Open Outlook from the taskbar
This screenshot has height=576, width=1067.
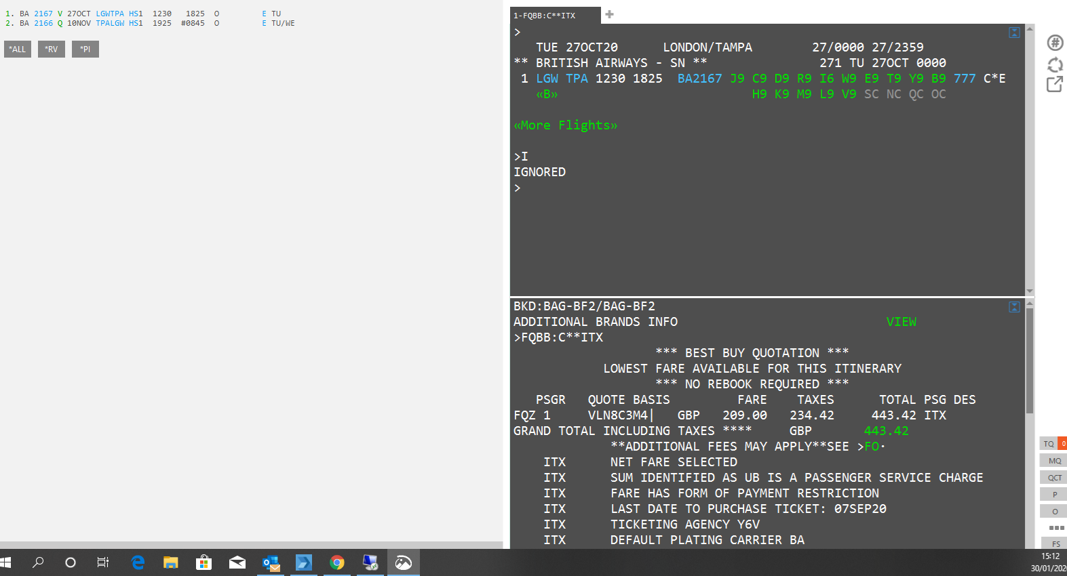271,562
